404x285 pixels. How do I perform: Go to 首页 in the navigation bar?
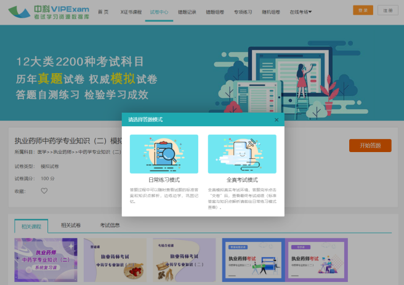click(103, 12)
